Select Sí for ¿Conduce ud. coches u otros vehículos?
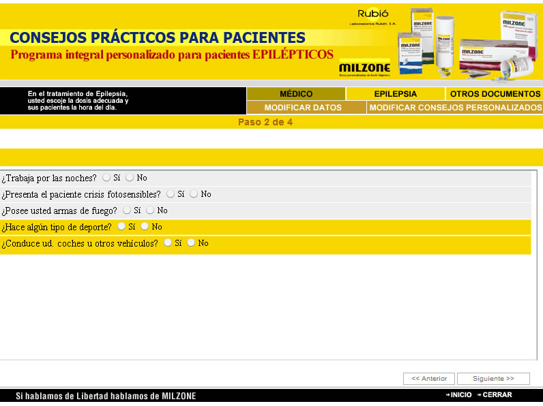Image resolution: width=543 pixels, height=406 pixels. 168,243
